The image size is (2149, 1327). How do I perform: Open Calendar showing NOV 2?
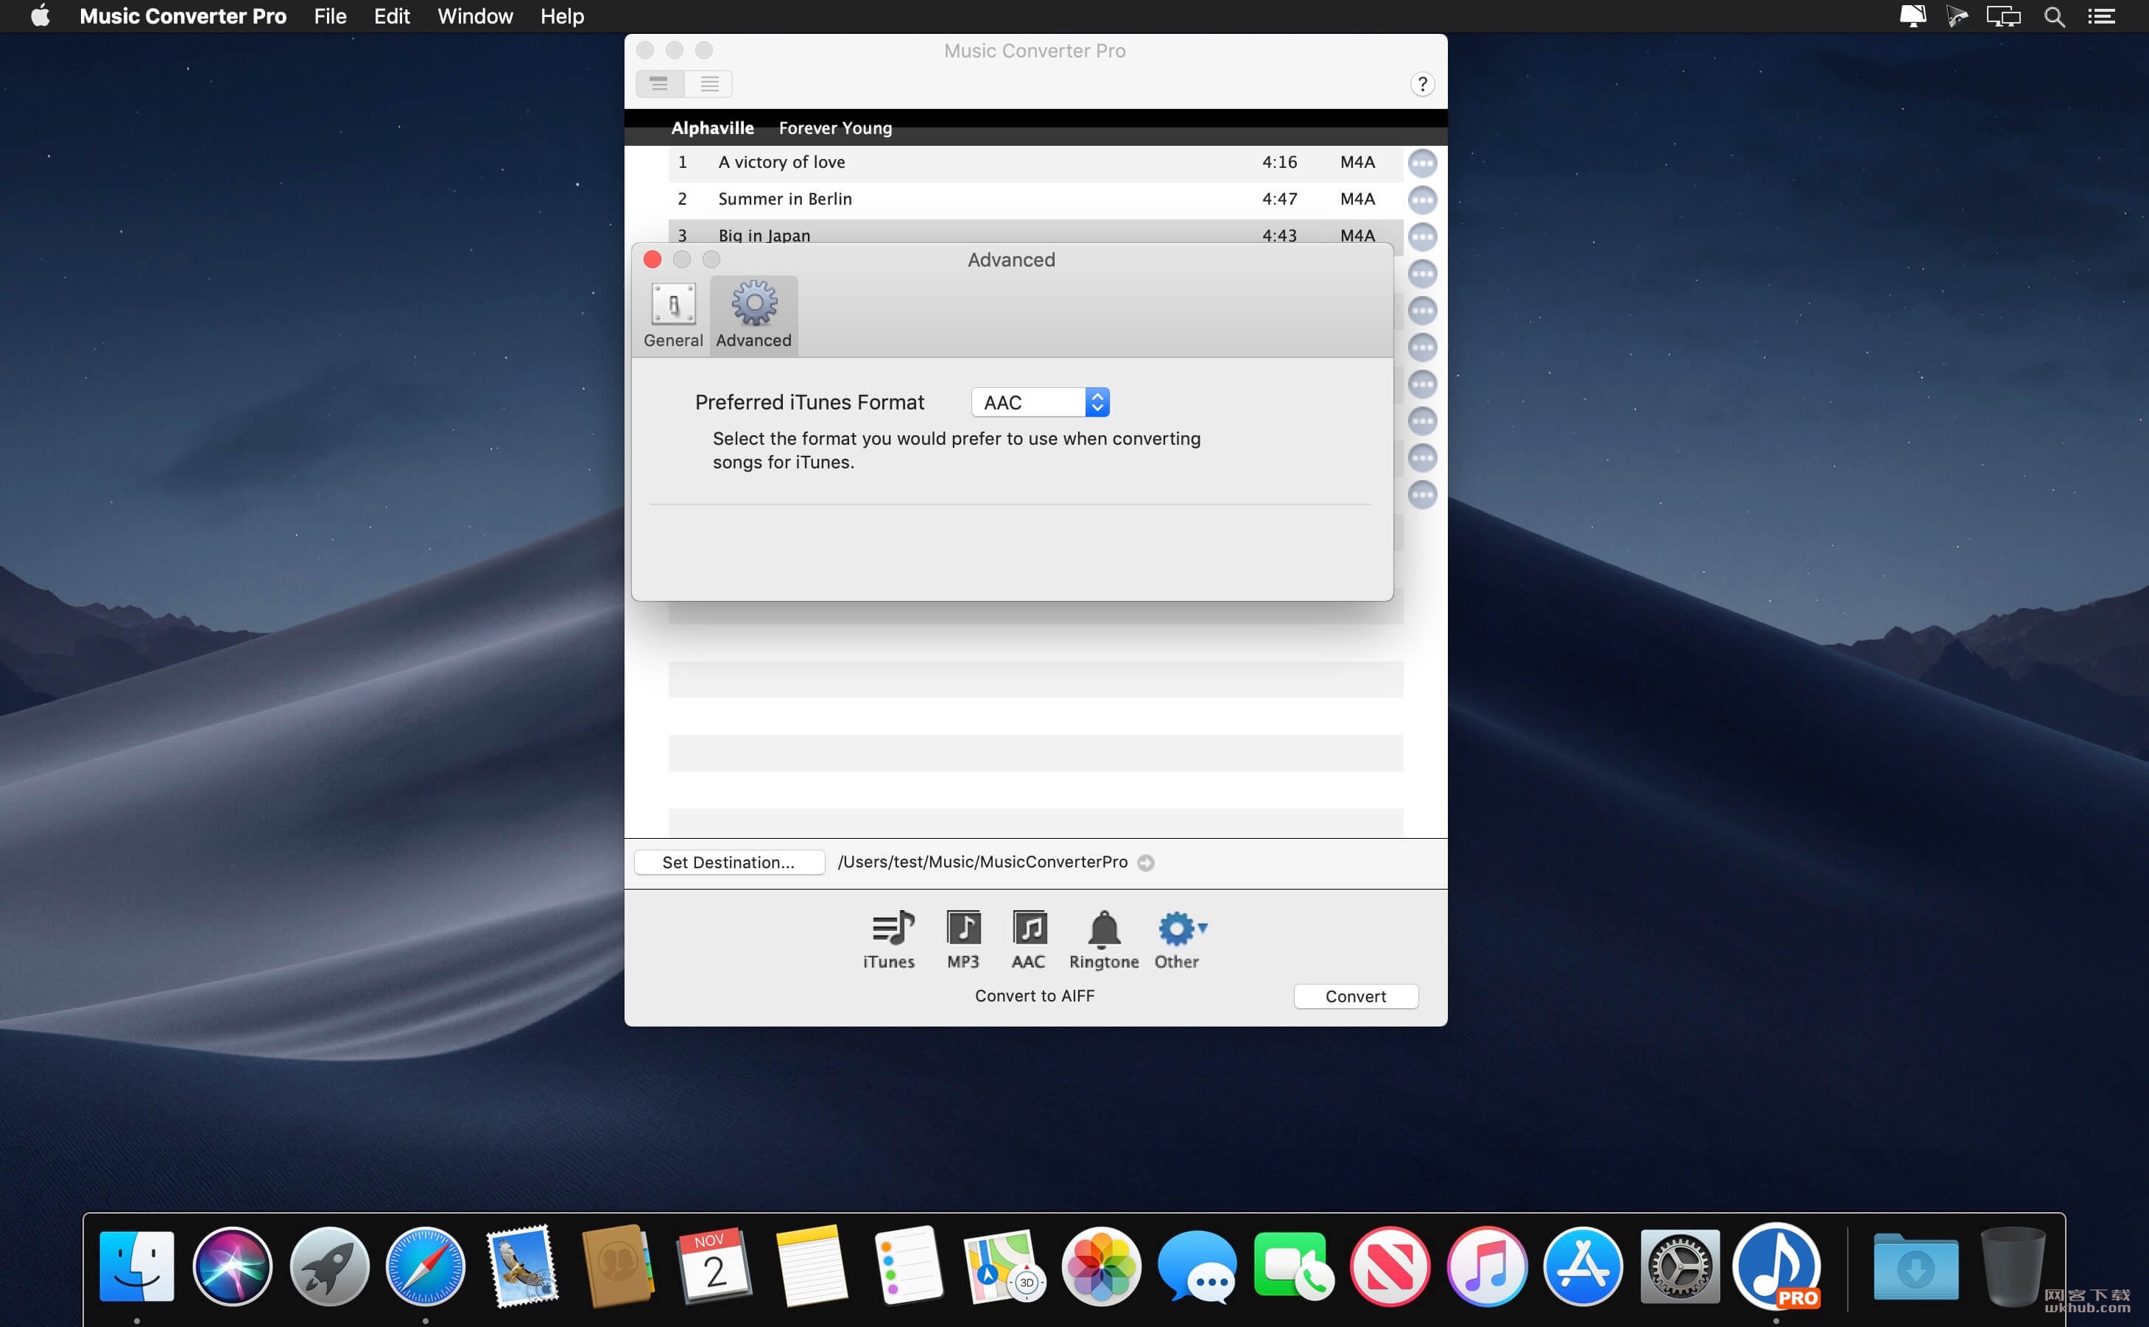click(x=714, y=1266)
